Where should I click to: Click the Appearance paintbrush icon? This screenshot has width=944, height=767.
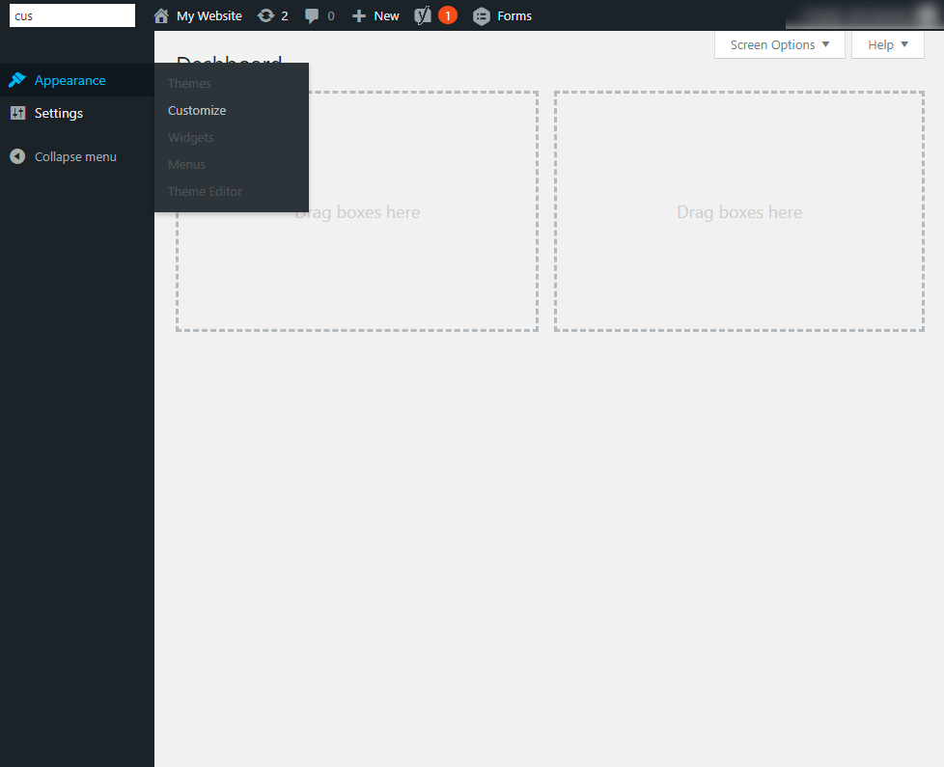pyautogui.click(x=17, y=80)
